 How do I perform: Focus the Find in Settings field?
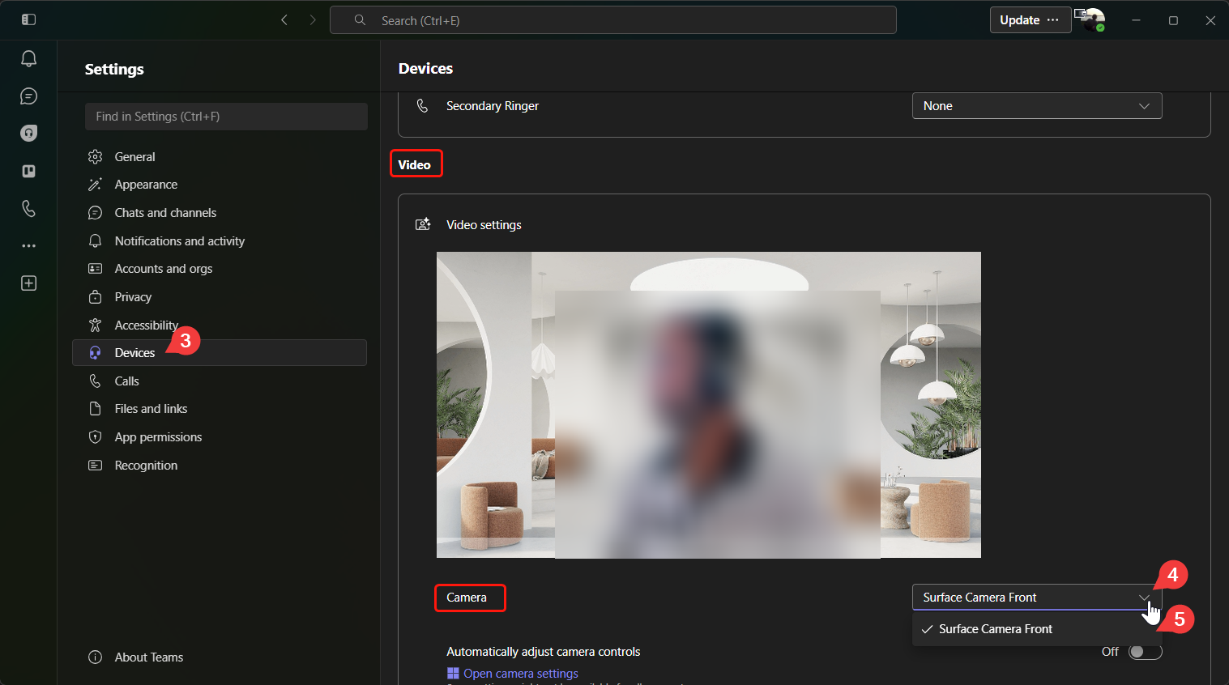(226, 117)
